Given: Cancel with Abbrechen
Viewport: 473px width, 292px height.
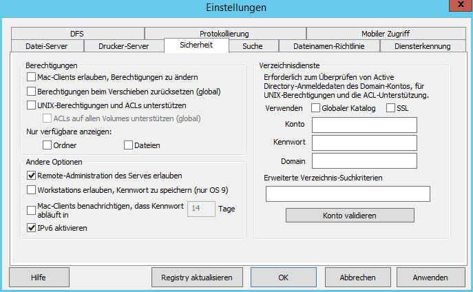Looking at the screenshot, I should (x=358, y=278).
